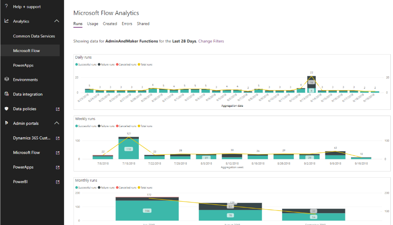Click the September monthly bar labeled 54
This screenshot has width=393, height=225.
tap(313, 217)
